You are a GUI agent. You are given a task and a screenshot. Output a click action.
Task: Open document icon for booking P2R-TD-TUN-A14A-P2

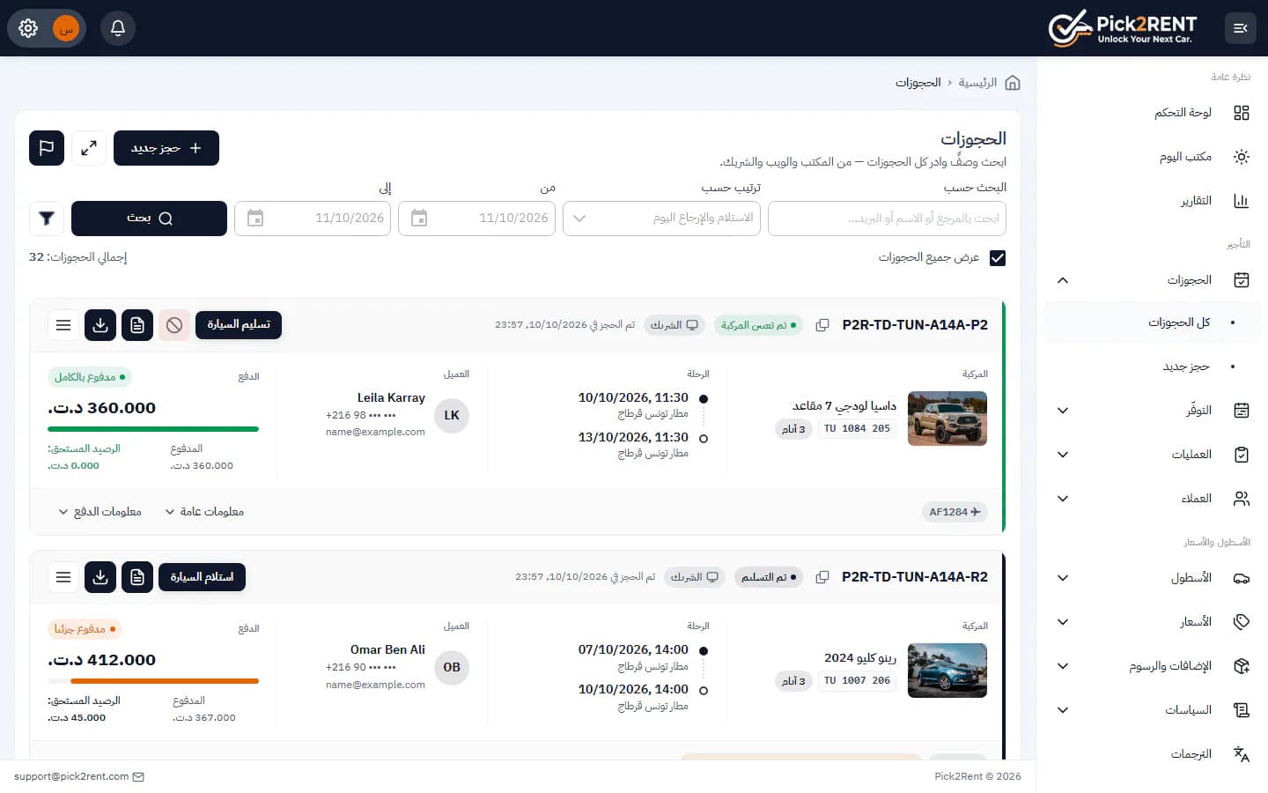(137, 325)
